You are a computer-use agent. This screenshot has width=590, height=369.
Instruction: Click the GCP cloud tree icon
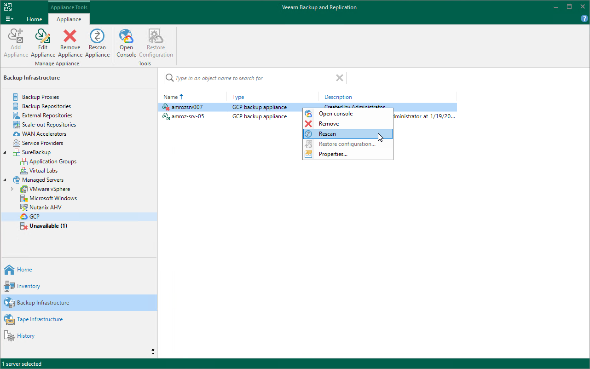point(24,217)
